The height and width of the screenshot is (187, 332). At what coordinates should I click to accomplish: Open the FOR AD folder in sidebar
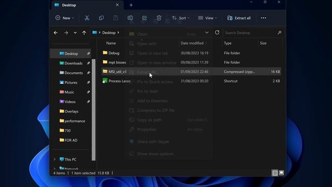[71, 140]
